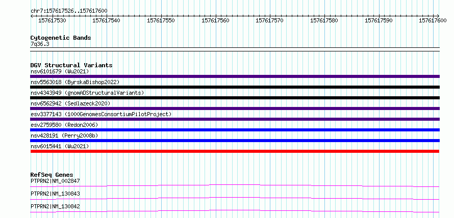Click the magenta transcript line for NM_002847
The height and width of the screenshot is (218, 454).
(x=235, y=185)
